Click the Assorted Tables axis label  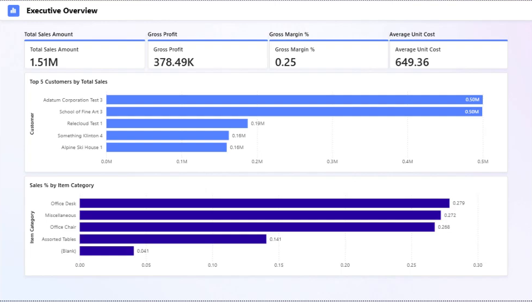coord(59,239)
